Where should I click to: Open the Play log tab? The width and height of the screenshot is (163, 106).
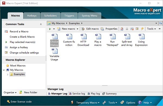[94, 93]
